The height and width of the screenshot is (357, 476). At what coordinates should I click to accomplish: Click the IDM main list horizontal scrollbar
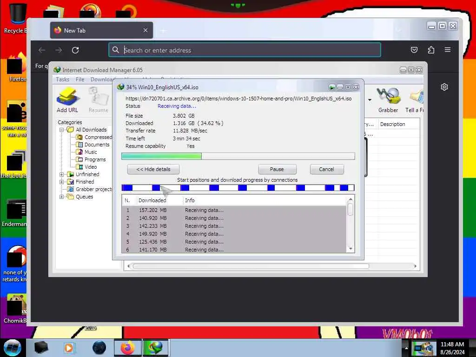251,266
